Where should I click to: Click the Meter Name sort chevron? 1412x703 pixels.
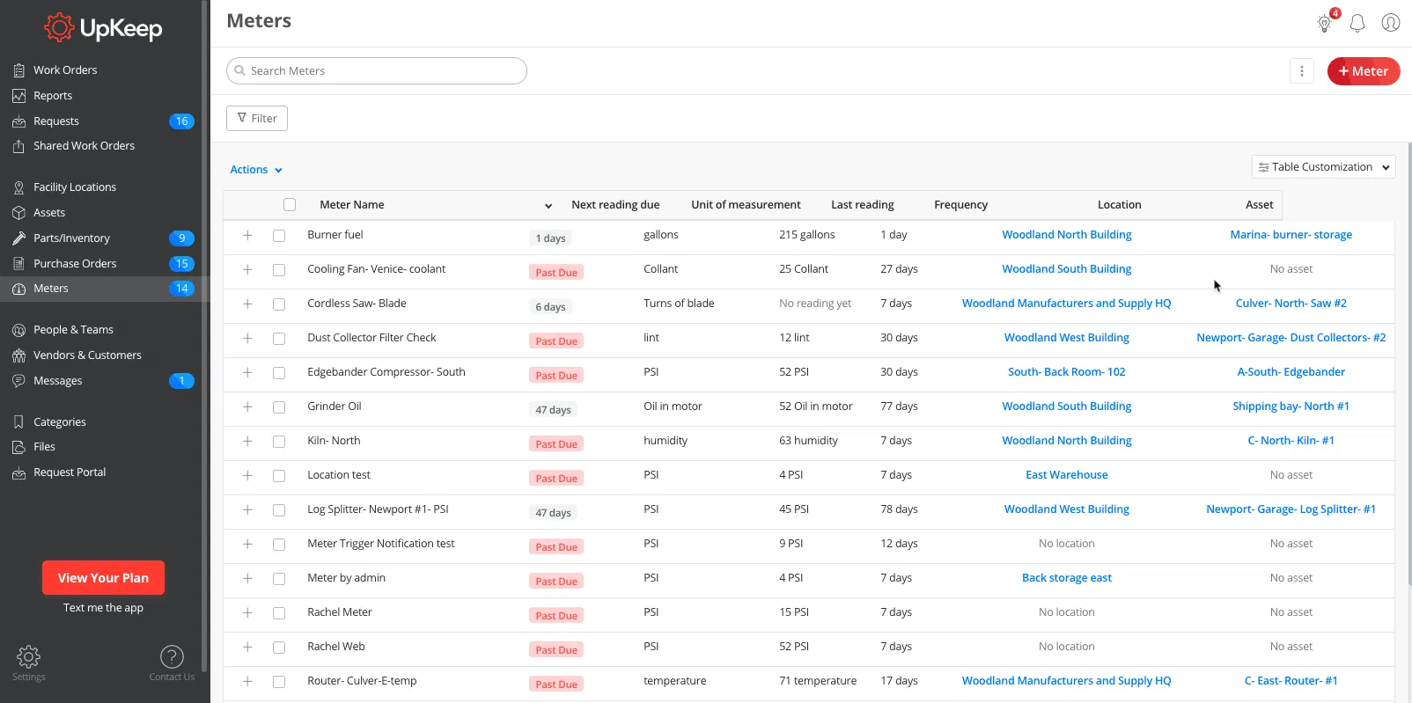548,206
